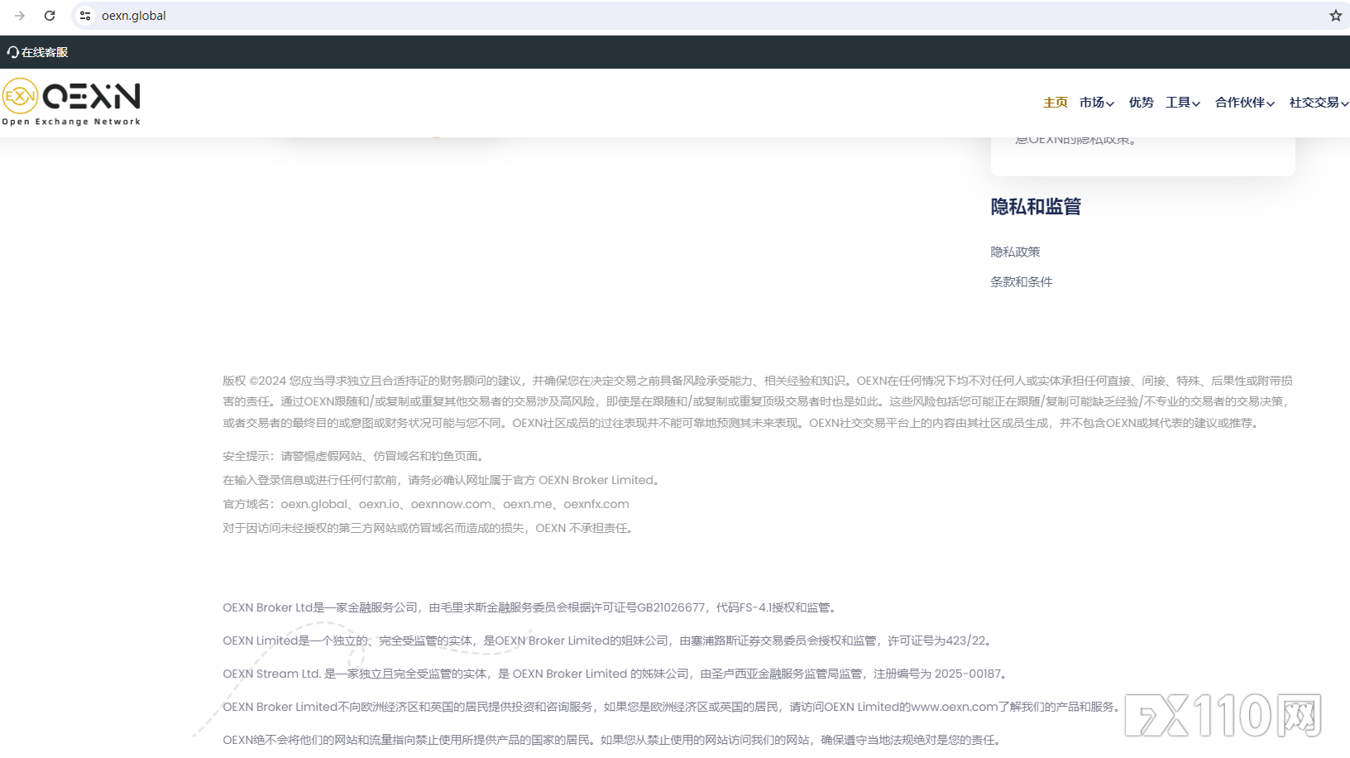Click the line with license number 423/22

coord(609,640)
